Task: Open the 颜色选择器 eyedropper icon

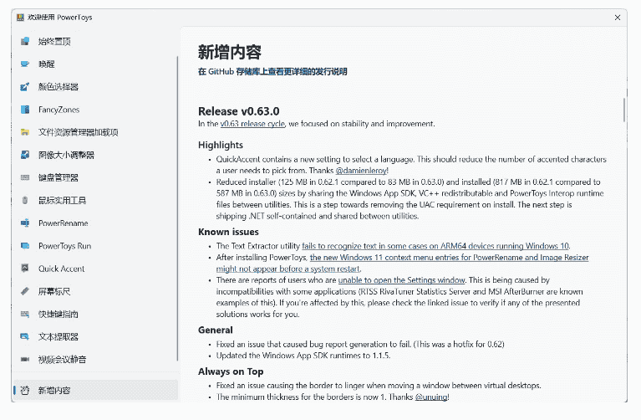Action: click(25, 86)
